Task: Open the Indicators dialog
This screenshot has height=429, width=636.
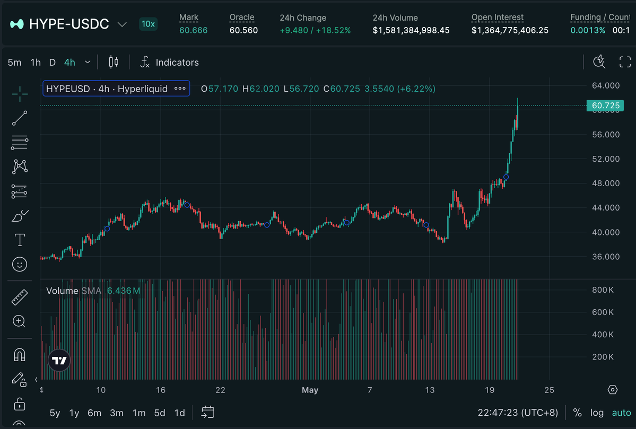Action: click(x=170, y=62)
